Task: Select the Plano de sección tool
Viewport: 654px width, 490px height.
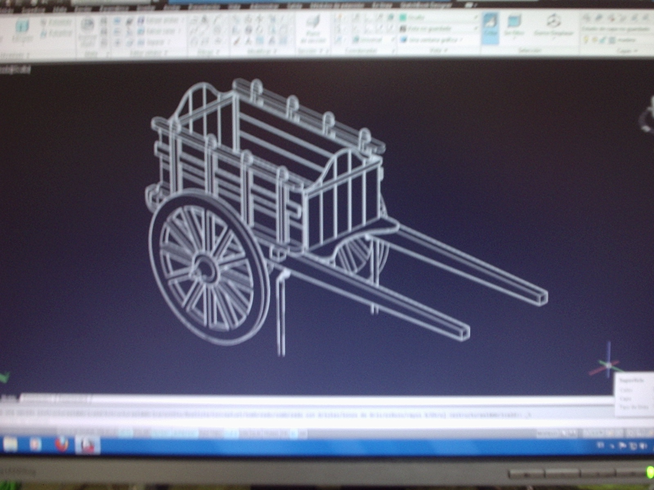Action: [x=313, y=29]
